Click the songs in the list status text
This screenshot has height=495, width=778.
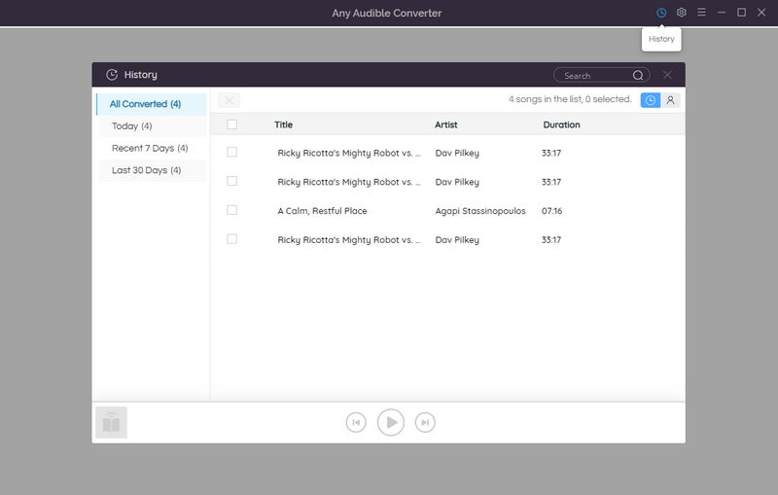pos(570,99)
